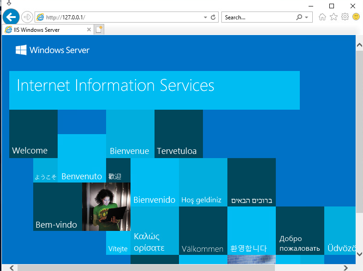This screenshot has width=363, height=271.
Task: Click the Benvenuto tile
Action: [82, 158]
